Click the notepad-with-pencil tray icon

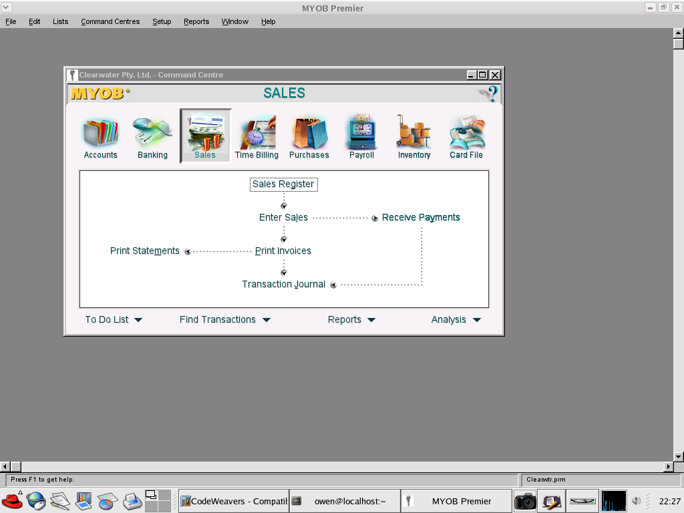pos(551,501)
